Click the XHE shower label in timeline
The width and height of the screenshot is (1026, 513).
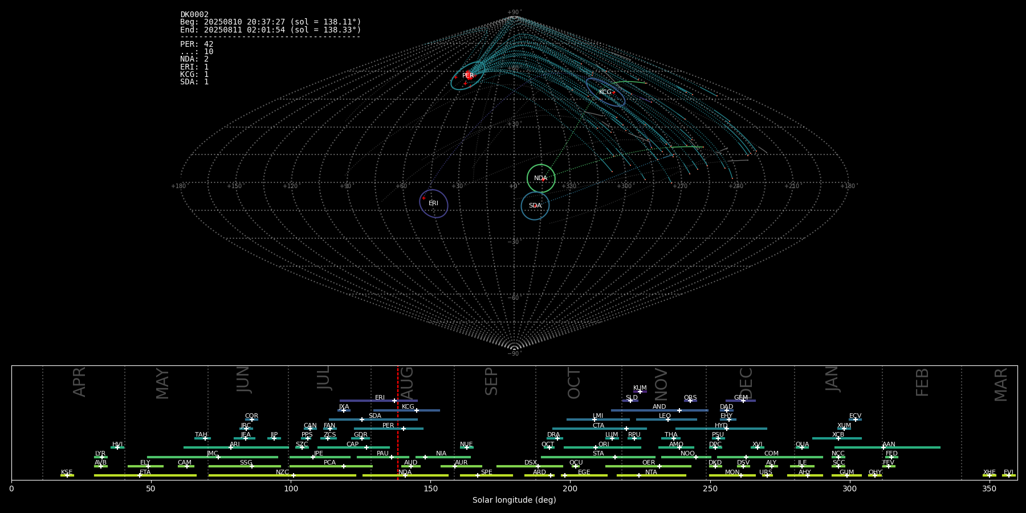pyautogui.click(x=990, y=473)
